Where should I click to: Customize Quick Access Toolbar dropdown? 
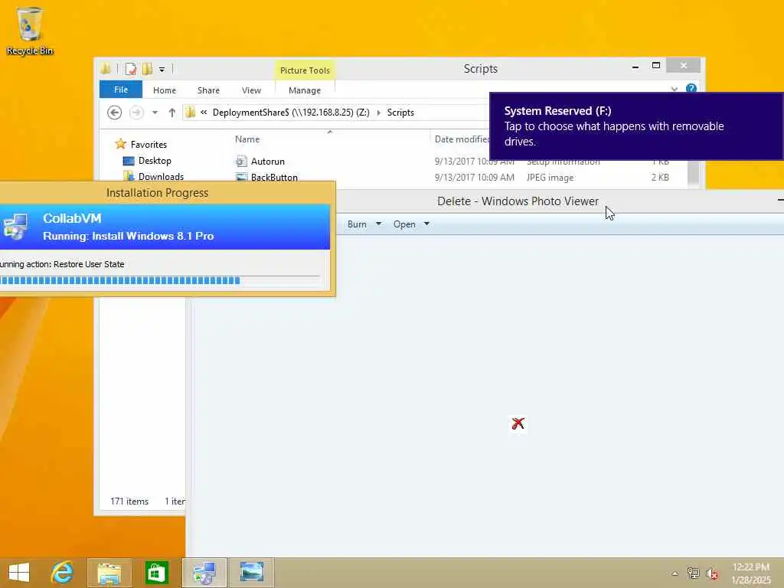click(162, 70)
